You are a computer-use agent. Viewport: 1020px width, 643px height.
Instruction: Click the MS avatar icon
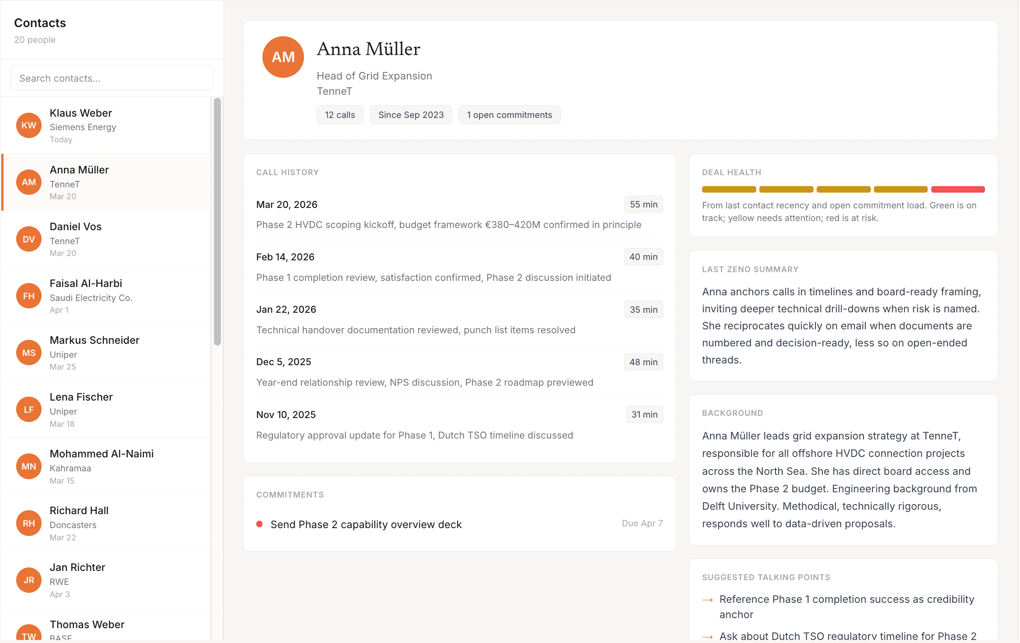coord(29,353)
